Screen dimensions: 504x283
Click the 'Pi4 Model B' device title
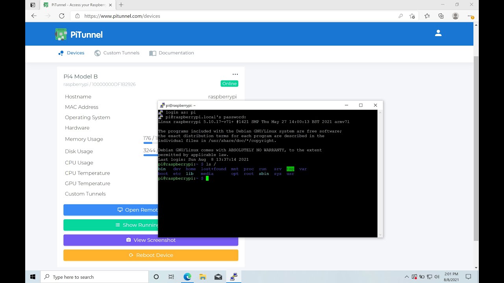pos(81,77)
